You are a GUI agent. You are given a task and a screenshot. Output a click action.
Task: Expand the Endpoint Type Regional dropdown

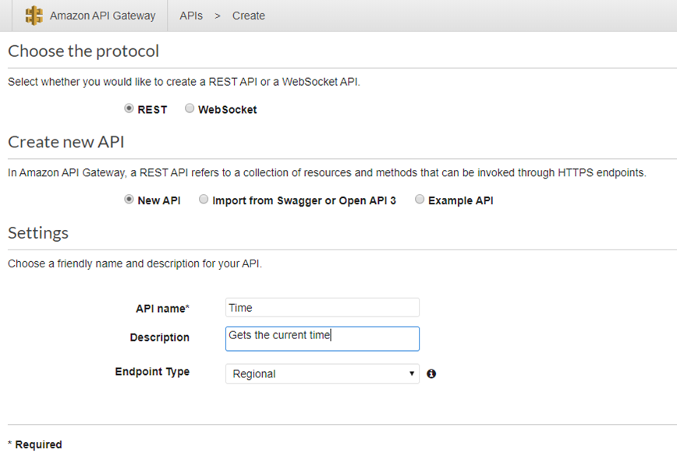tap(322, 374)
